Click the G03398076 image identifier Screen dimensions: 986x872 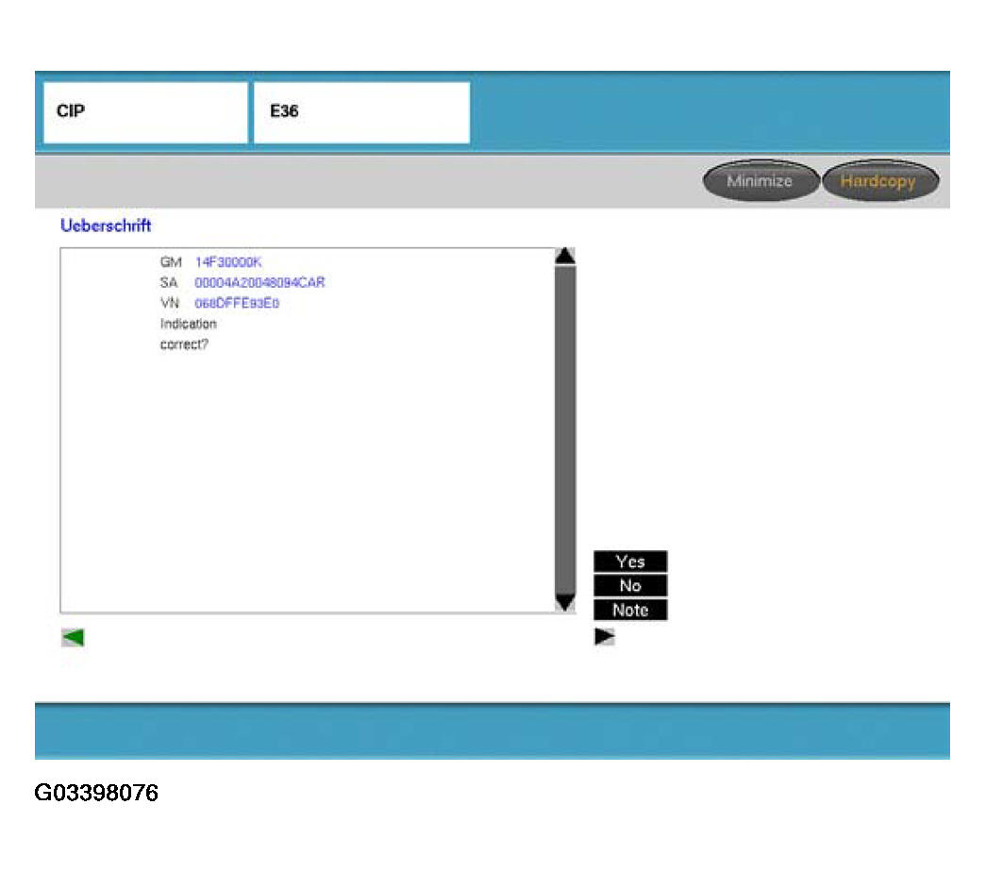point(96,793)
